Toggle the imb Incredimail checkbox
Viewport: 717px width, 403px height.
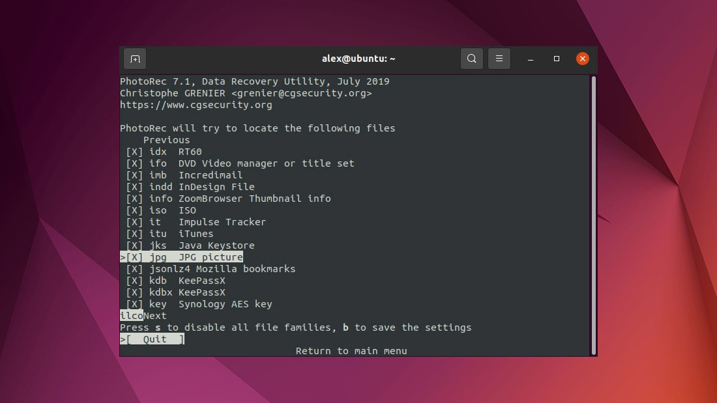134,175
